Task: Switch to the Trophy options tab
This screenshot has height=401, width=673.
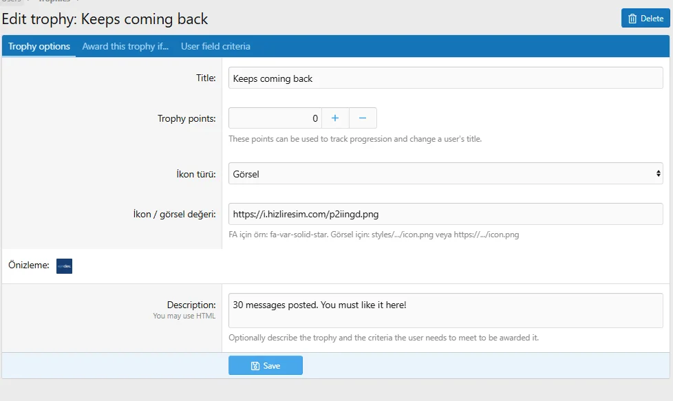Action: coord(39,47)
